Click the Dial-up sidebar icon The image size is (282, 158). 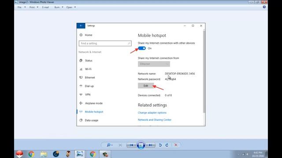(81, 86)
